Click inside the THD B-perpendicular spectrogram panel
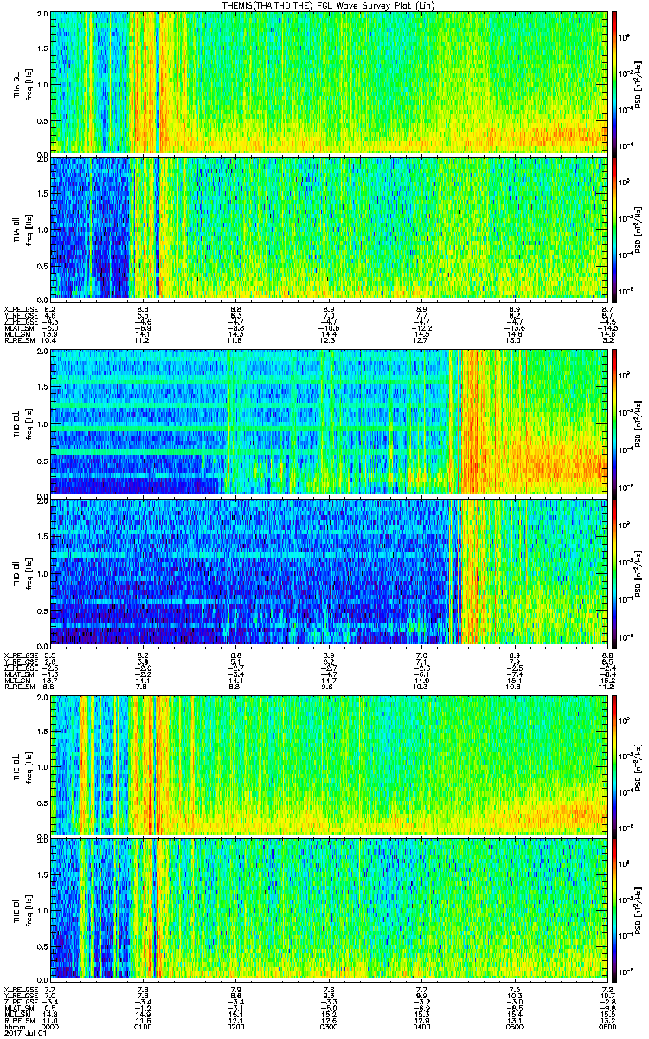 point(328,423)
